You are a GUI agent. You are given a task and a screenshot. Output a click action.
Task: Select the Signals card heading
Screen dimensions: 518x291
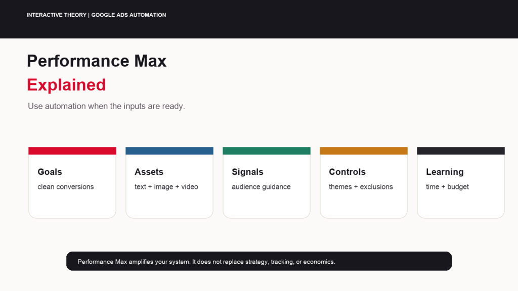pos(247,172)
